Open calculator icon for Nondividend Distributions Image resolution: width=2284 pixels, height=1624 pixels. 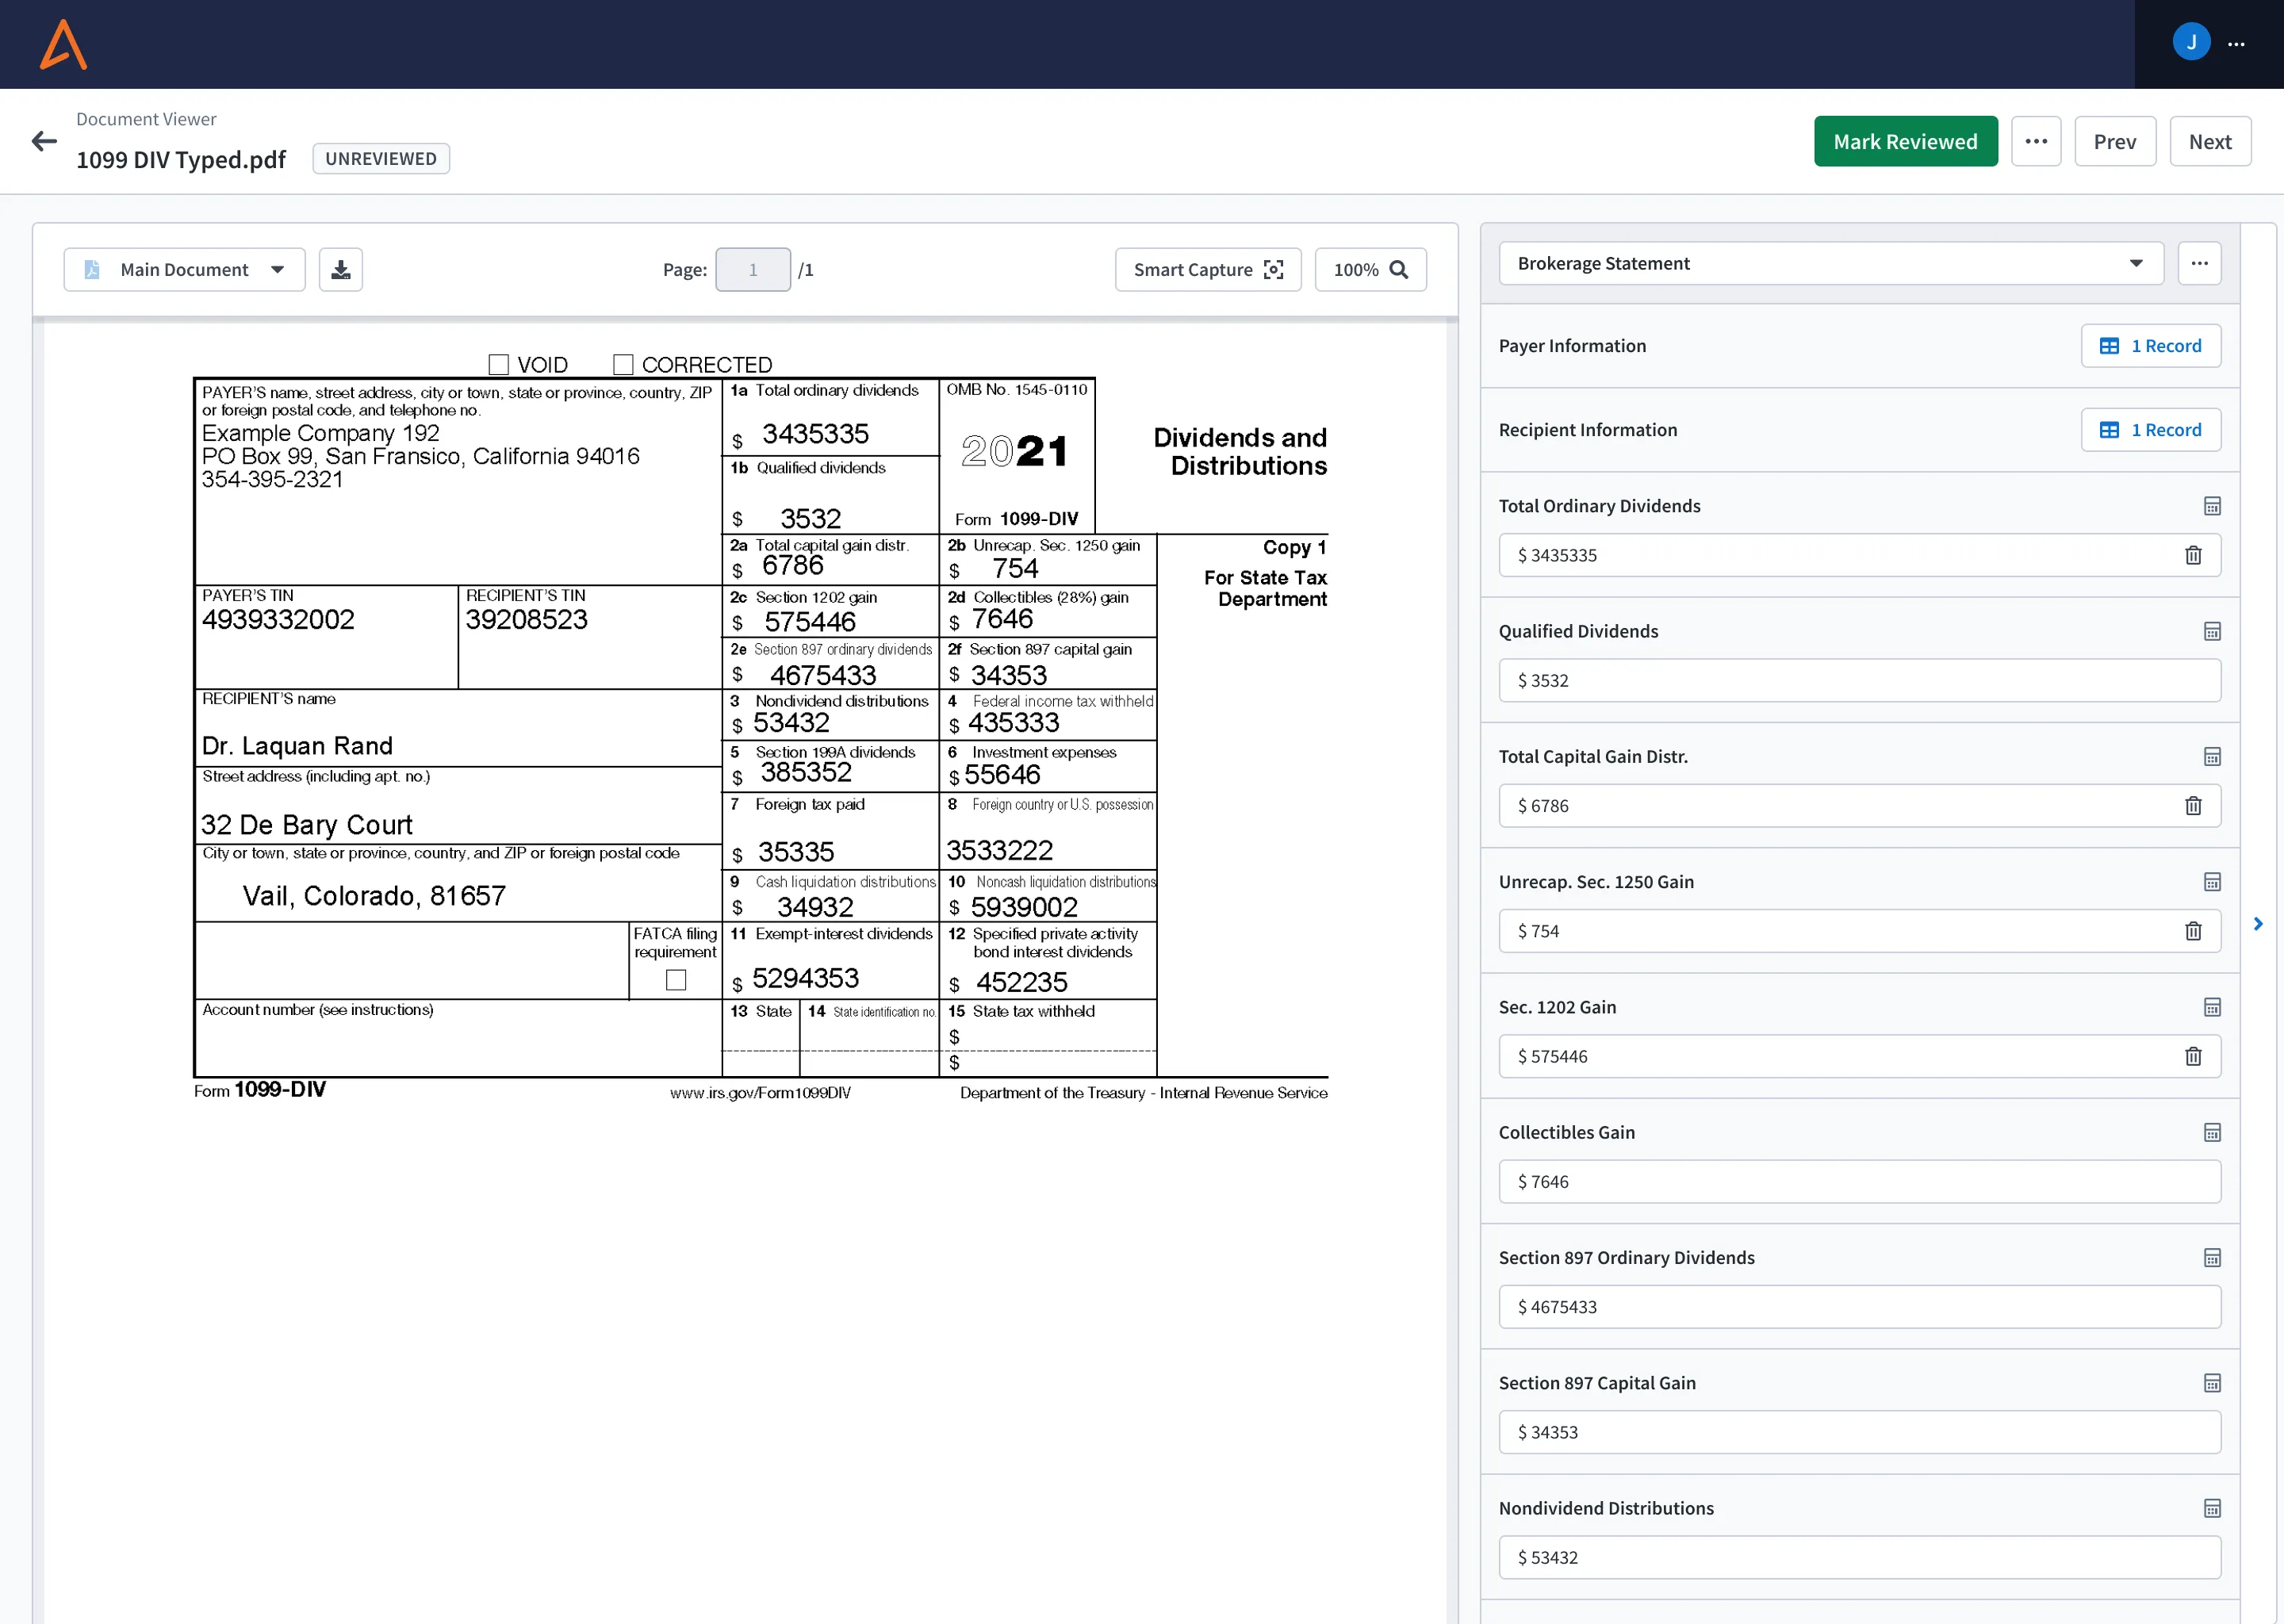[2212, 1508]
